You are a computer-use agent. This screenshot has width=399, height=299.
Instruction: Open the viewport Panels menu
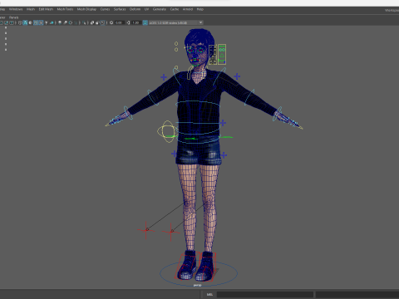[x=13, y=17]
